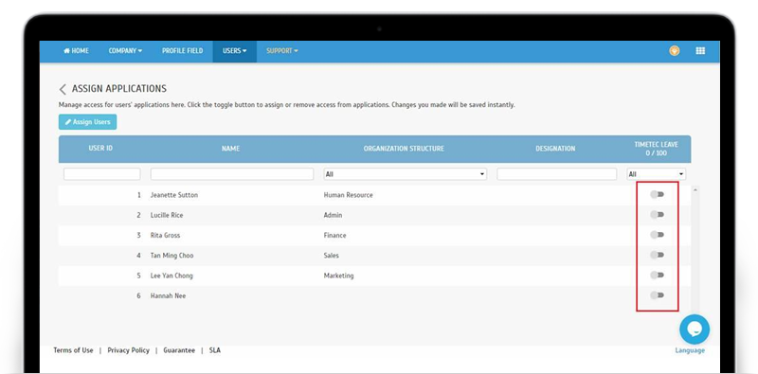Screen dimensions: 758x374
Task: Go to Home in the navigation bar
Action: [77, 51]
